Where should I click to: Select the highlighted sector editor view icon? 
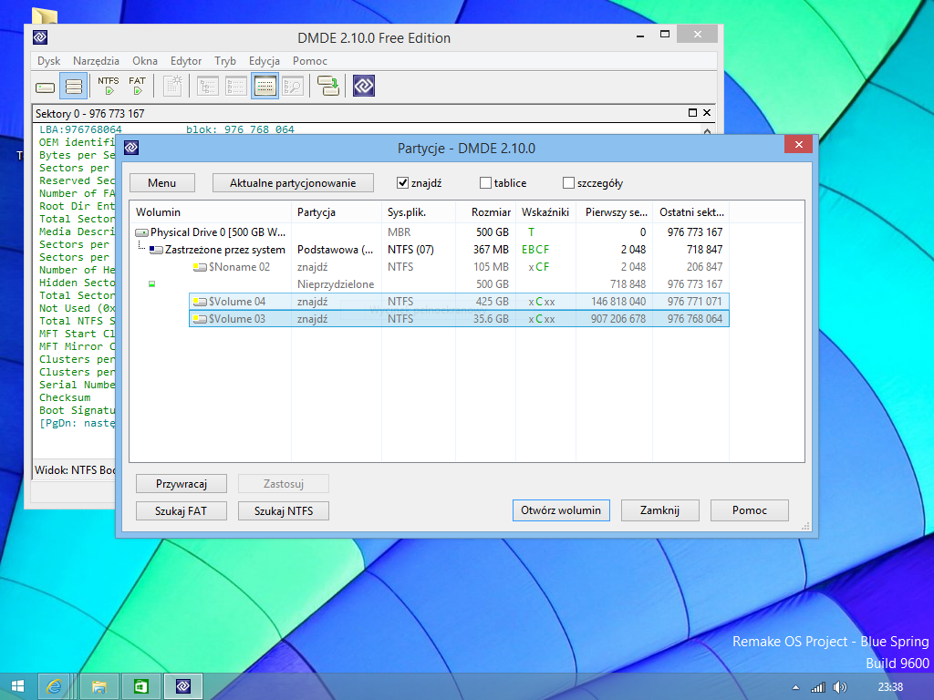(265, 87)
